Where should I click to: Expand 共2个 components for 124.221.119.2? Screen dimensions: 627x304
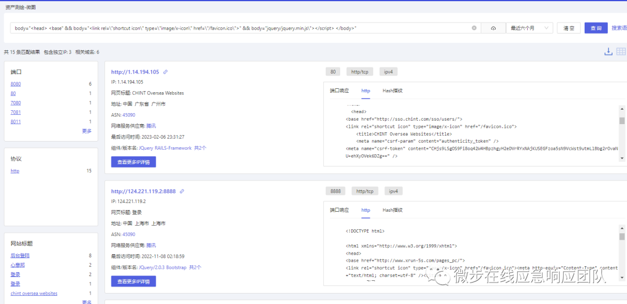click(x=195, y=267)
